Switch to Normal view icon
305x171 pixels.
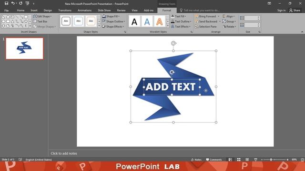click(x=230, y=160)
